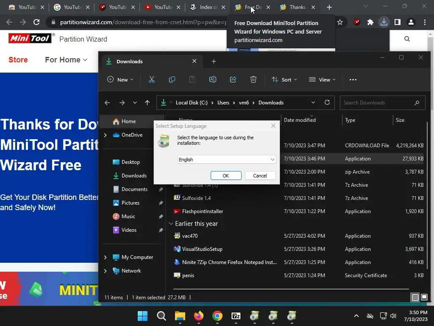Screen dimensions: 434x326
Task: Open the See more ellipsis menu in Explorer
Action: click(x=353, y=79)
